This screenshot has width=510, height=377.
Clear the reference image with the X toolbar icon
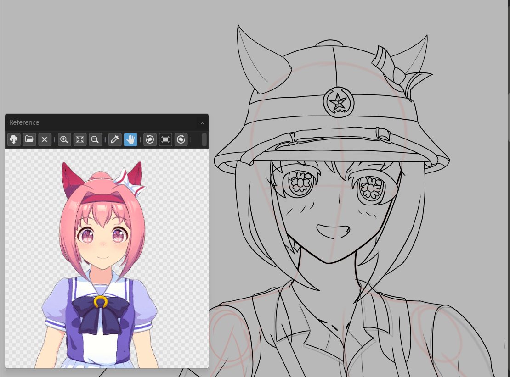coord(45,139)
